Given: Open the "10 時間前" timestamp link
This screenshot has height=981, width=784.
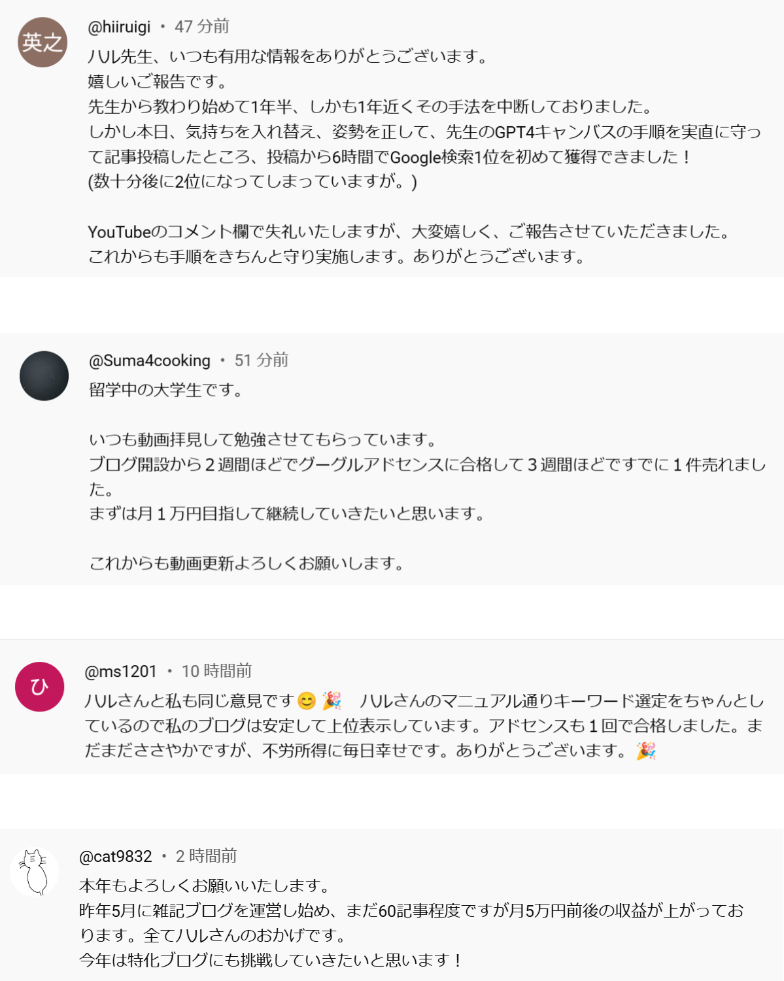Looking at the screenshot, I should click(x=216, y=671).
